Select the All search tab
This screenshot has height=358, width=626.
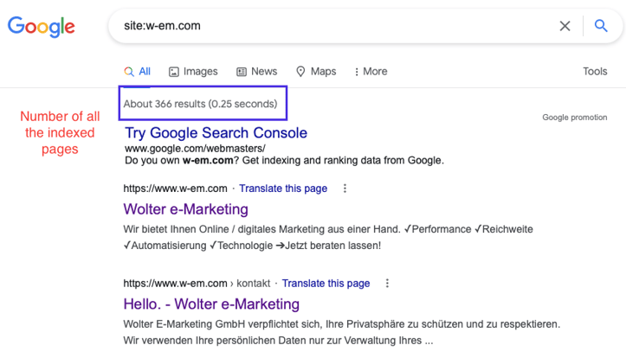(x=137, y=72)
